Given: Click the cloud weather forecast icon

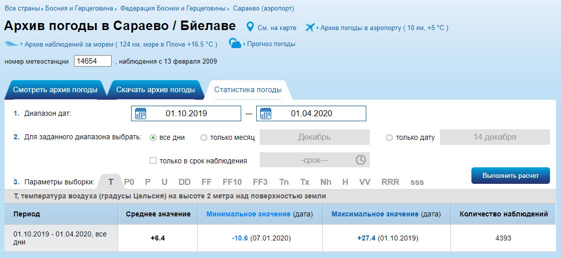Looking at the screenshot, I should [x=235, y=44].
